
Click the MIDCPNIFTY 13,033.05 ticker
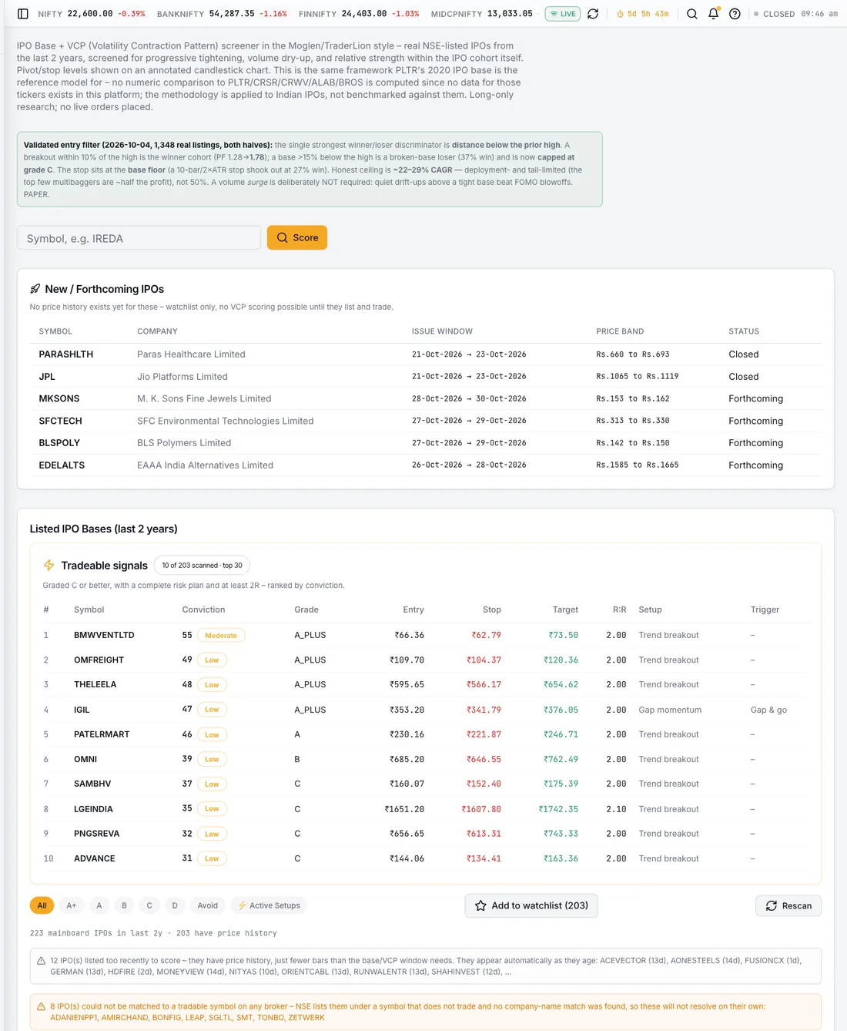point(482,14)
